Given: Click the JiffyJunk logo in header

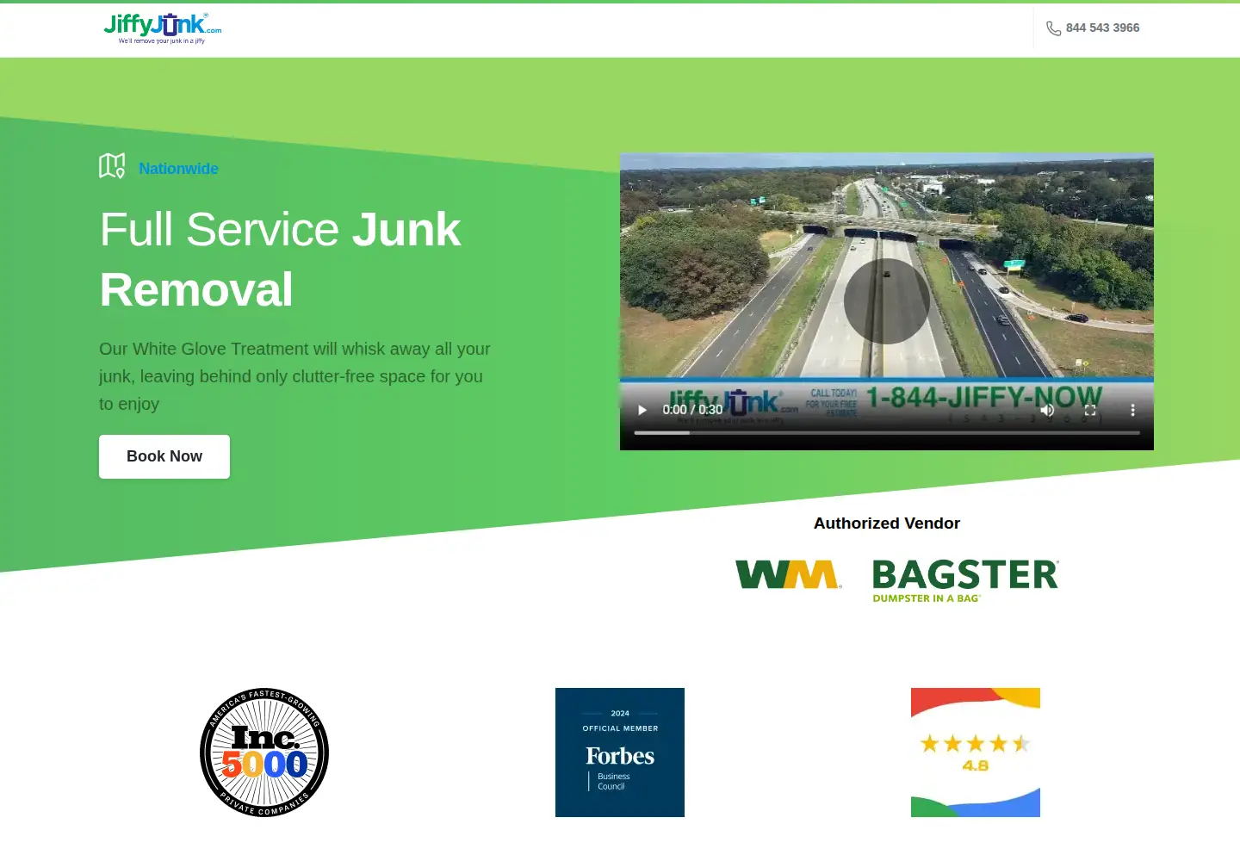Looking at the screenshot, I should 162,28.
